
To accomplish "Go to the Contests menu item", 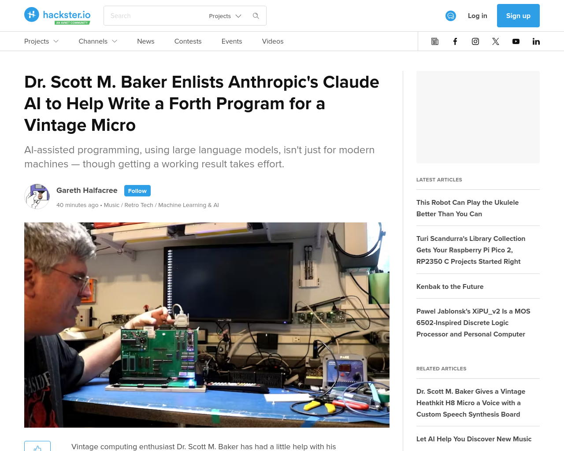I will (188, 41).
